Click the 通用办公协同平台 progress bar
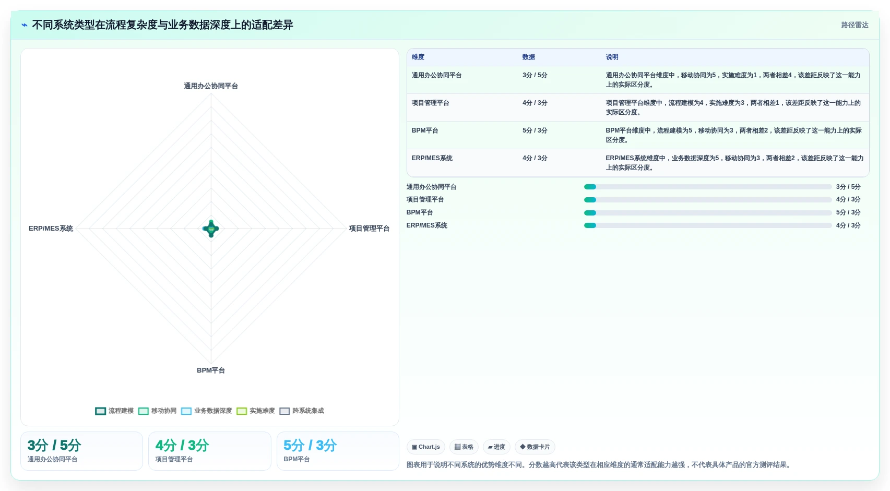Viewport: 890px width, 491px height. click(708, 187)
